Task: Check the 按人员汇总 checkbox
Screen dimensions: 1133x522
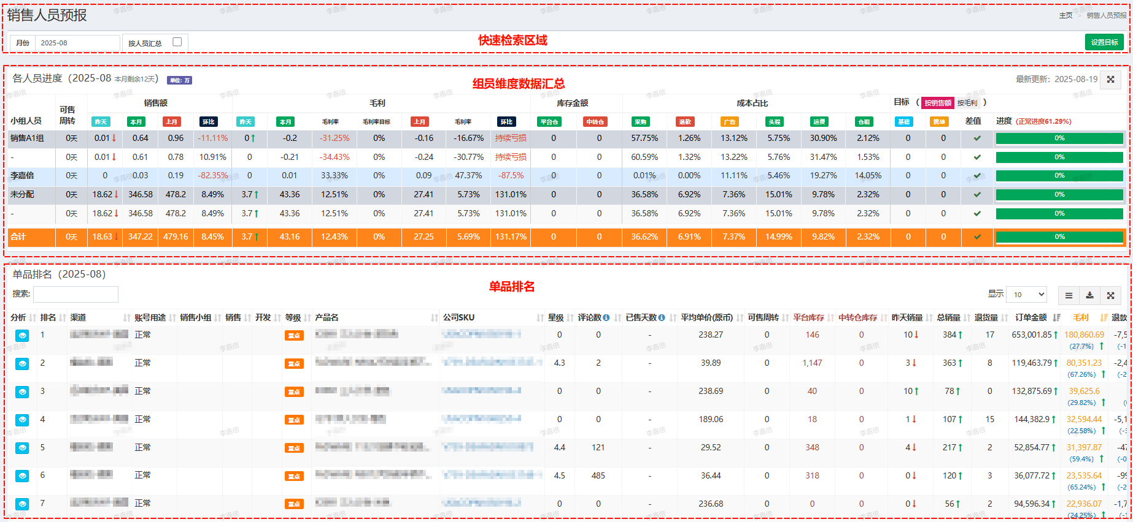Action: click(x=177, y=42)
